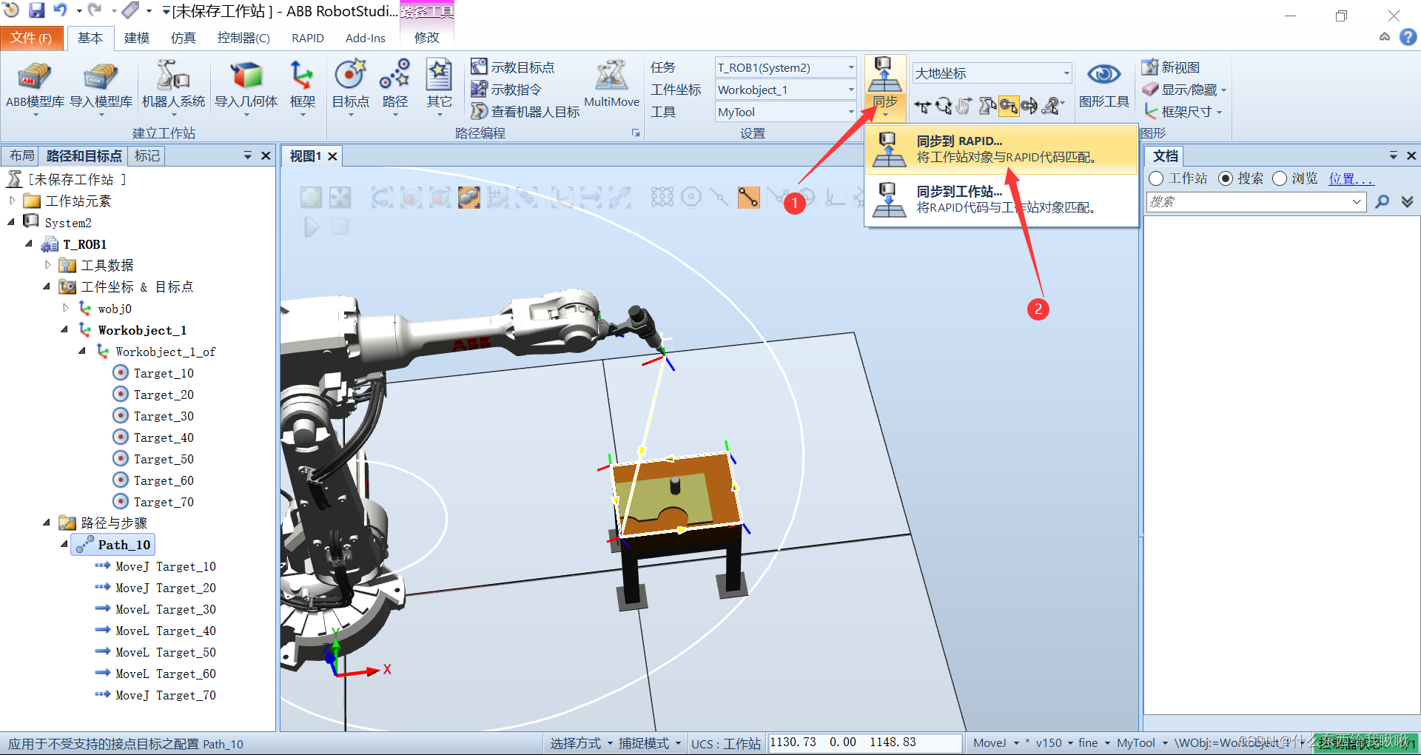This screenshot has width=1421, height=755.
Task: Create a 新视图 new view
Action: pos(1171,67)
